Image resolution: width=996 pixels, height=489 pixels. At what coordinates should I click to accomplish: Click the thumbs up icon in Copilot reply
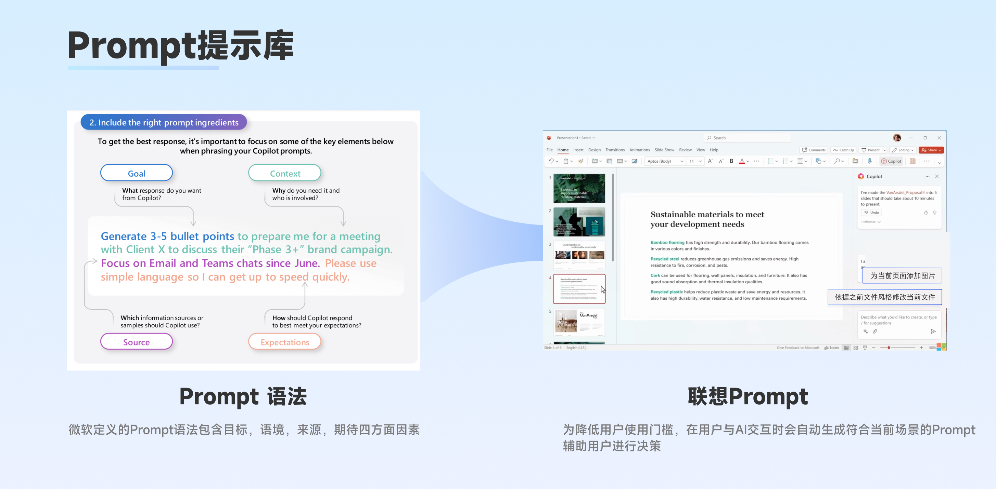pyautogui.click(x=925, y=213)
